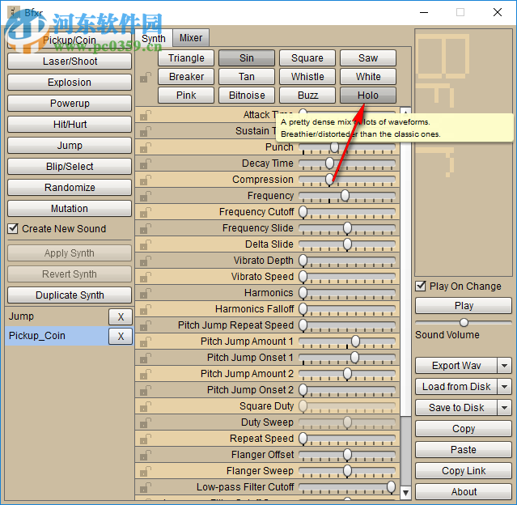Lock the Vibrato Speed parameter
The width and height of the screenshot is (517, 505).
click(x=145, y=277)
